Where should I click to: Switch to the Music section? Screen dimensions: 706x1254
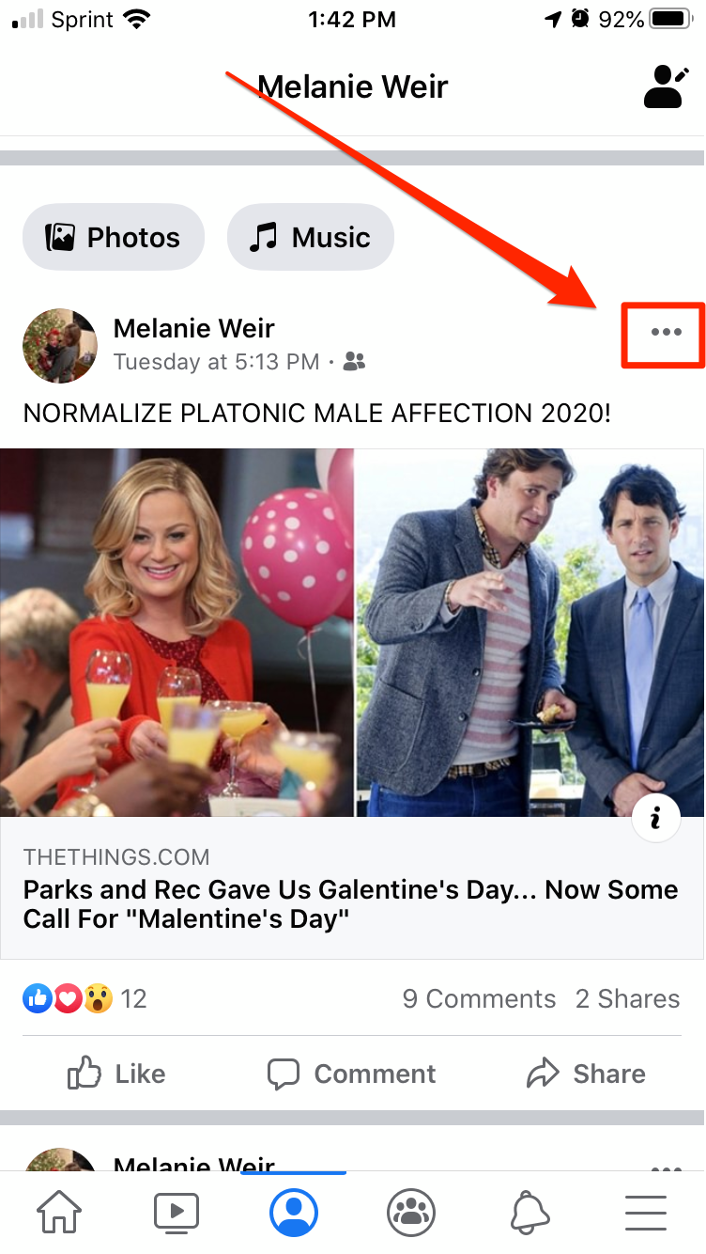pos(311,237)
